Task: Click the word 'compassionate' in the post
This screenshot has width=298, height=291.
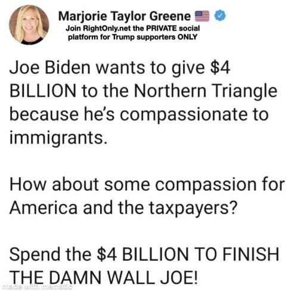Action: [x=184, y=114]
